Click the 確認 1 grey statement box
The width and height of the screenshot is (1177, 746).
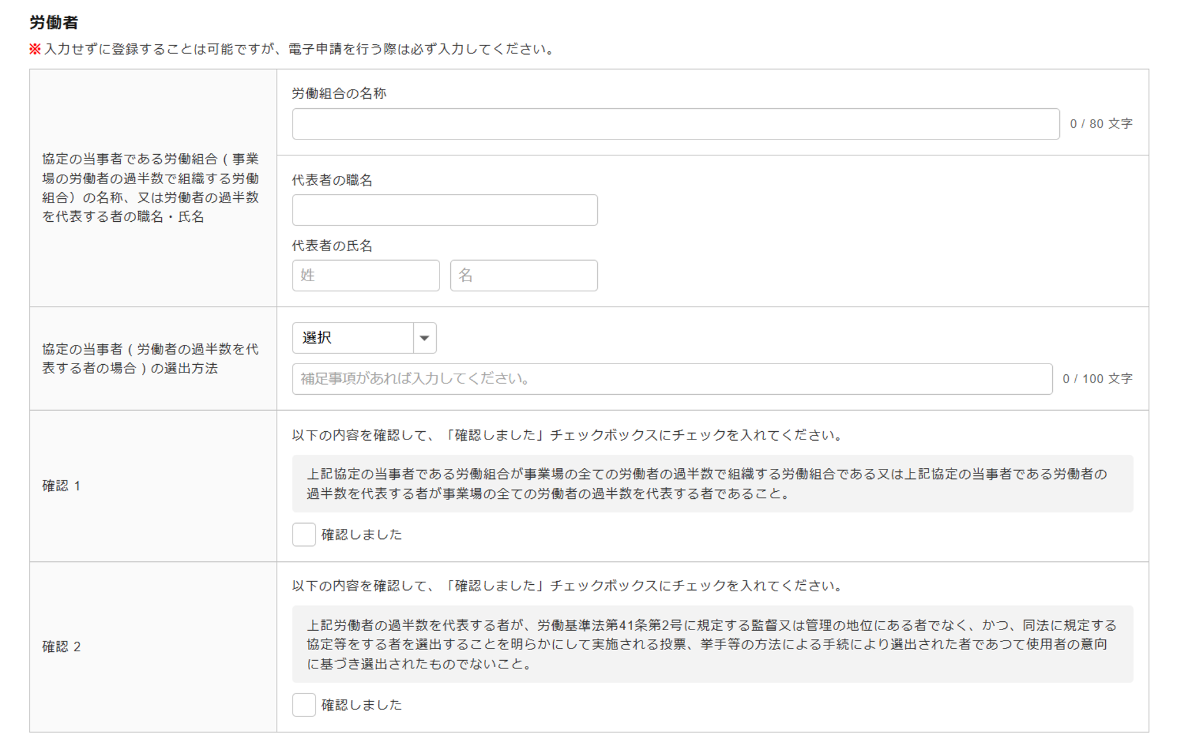pos(712,484)
